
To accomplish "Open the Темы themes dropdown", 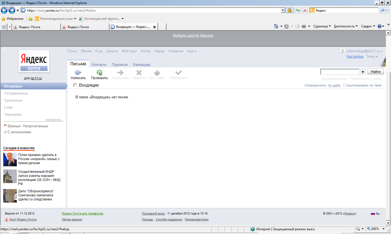I will point(372,56).
